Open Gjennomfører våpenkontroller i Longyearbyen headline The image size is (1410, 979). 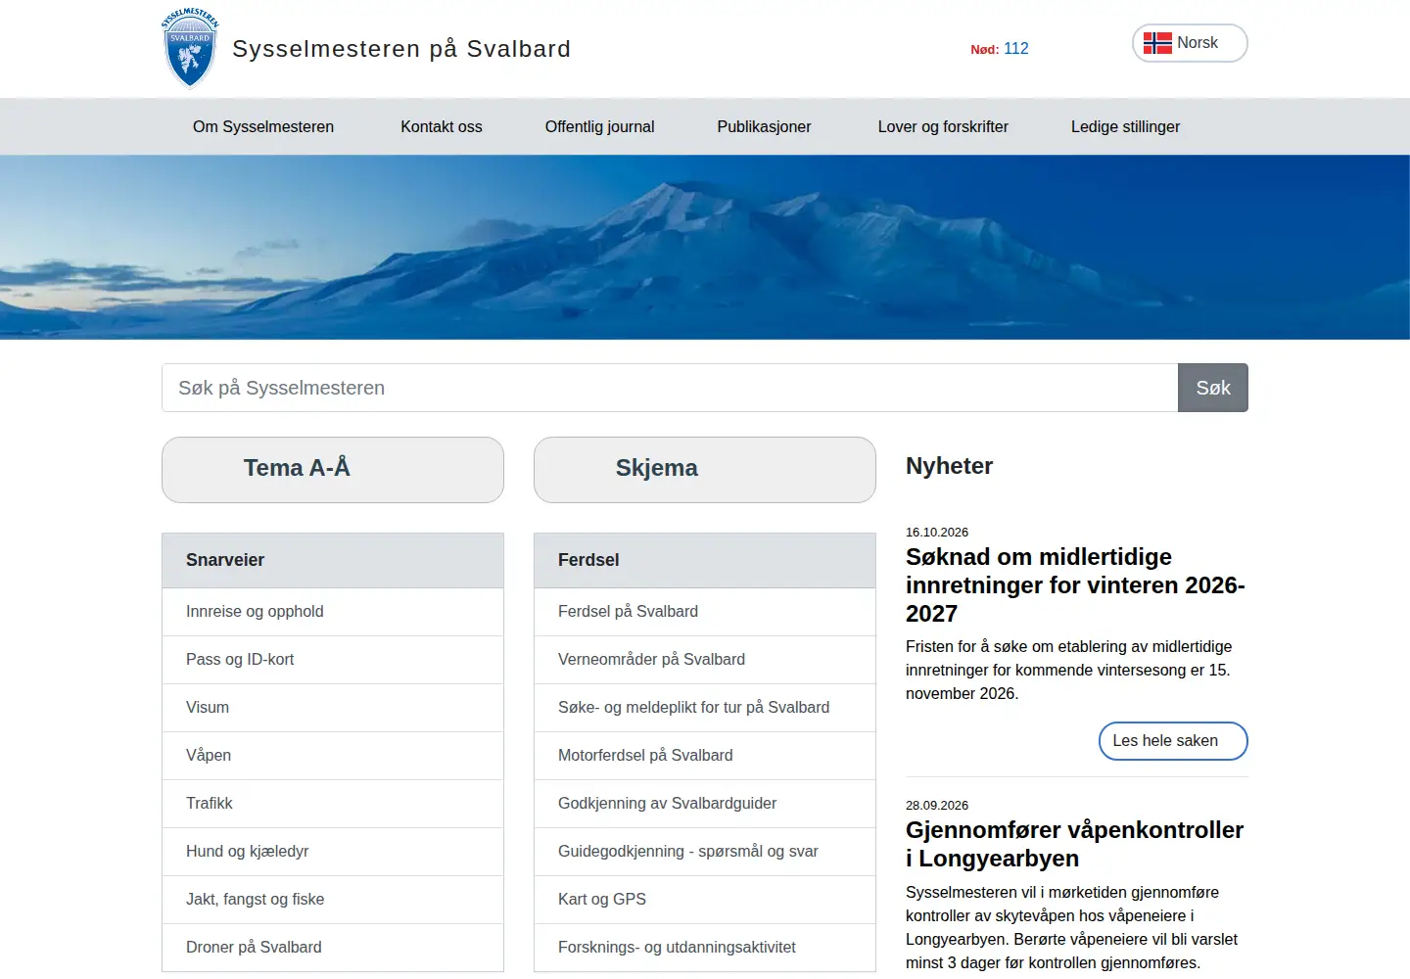tap(1074, 844)
